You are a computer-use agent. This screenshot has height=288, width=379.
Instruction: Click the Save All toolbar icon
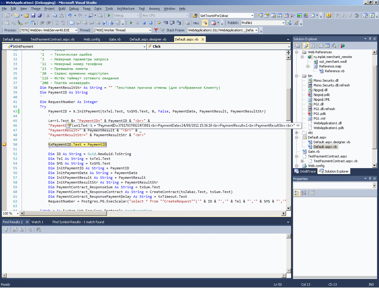pyautogui.click(x=40, y=15)
